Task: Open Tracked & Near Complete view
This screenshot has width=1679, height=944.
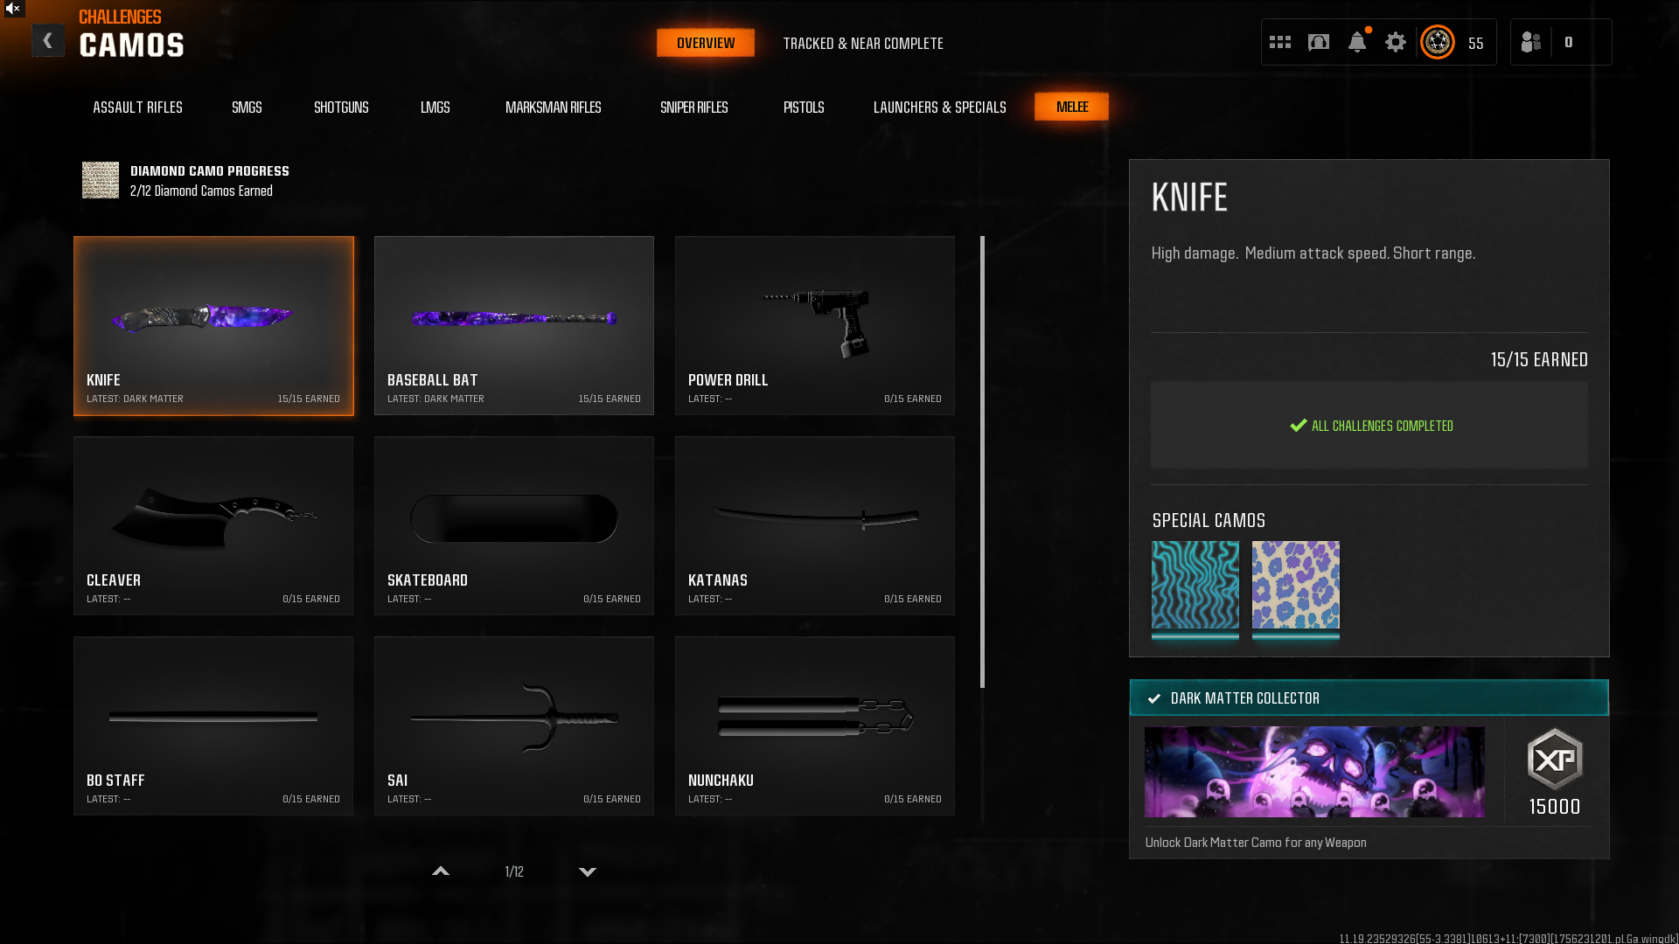Action: point(862,43)
